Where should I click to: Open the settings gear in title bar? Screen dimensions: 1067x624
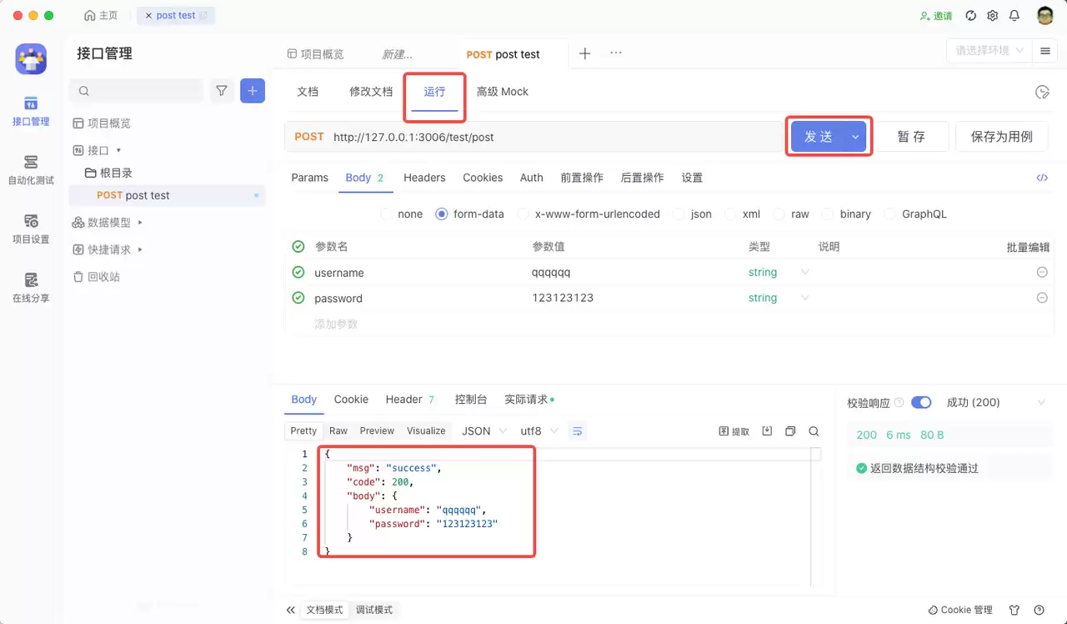click(993, 16)
